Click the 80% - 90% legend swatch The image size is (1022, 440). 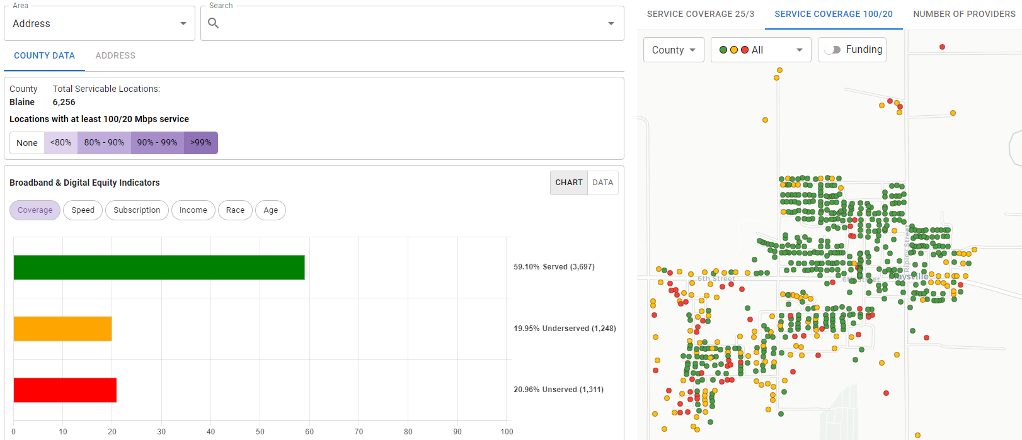[x=104, y=143]
